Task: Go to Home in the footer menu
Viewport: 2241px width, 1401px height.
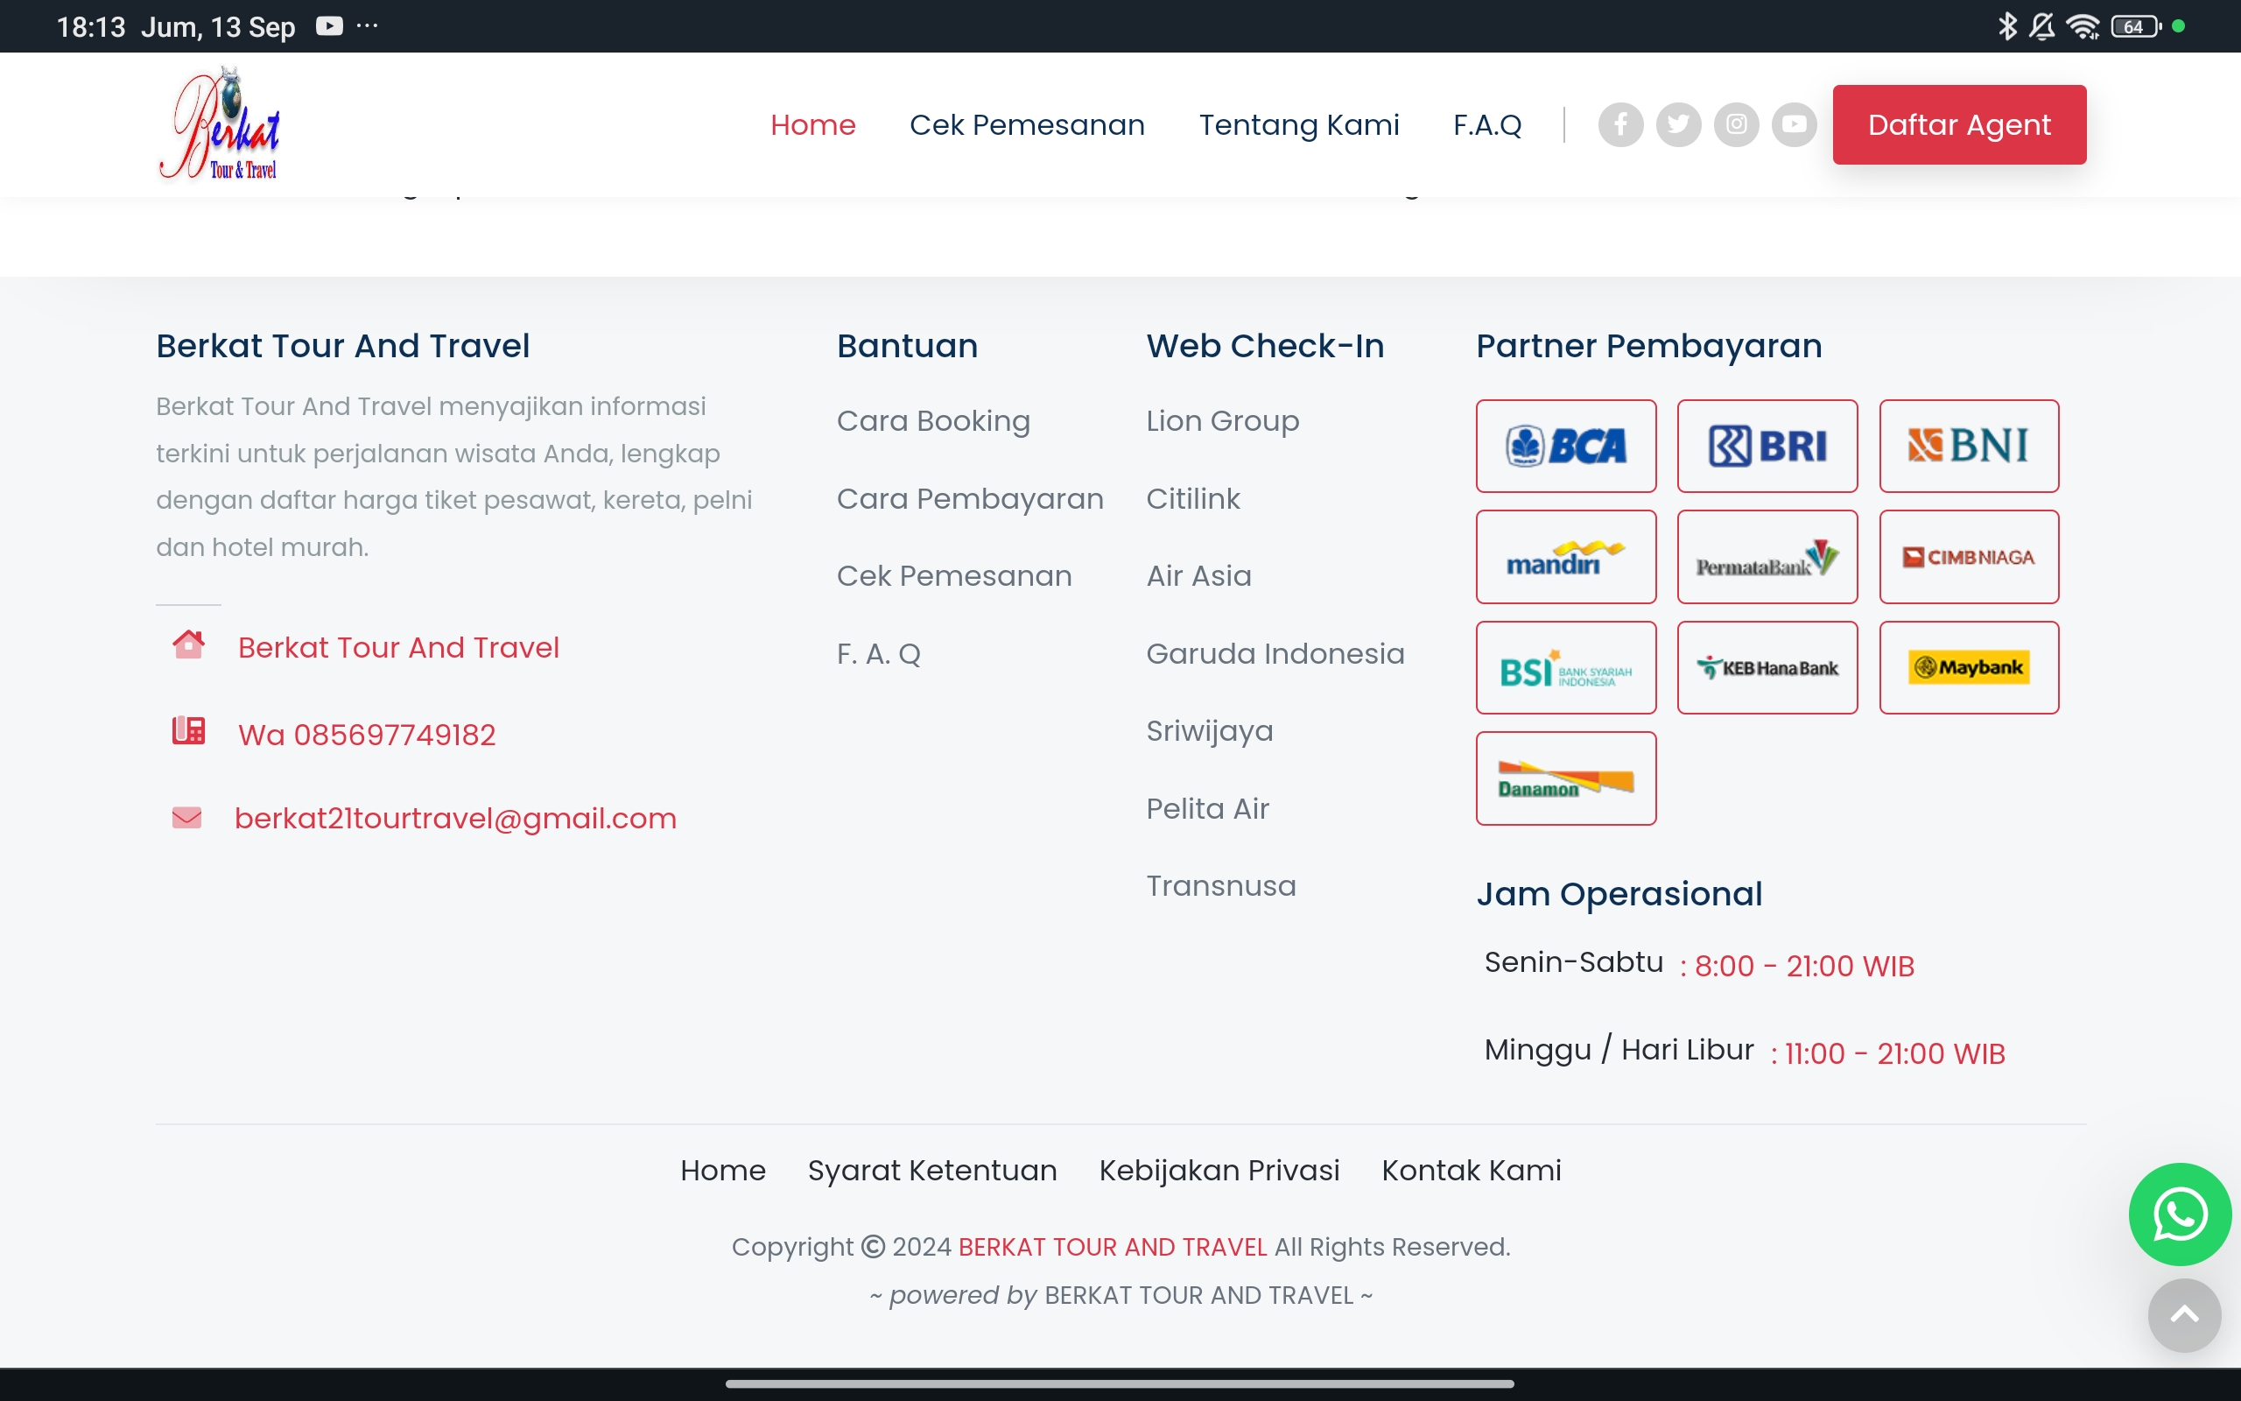Action: pos(723,1171)
